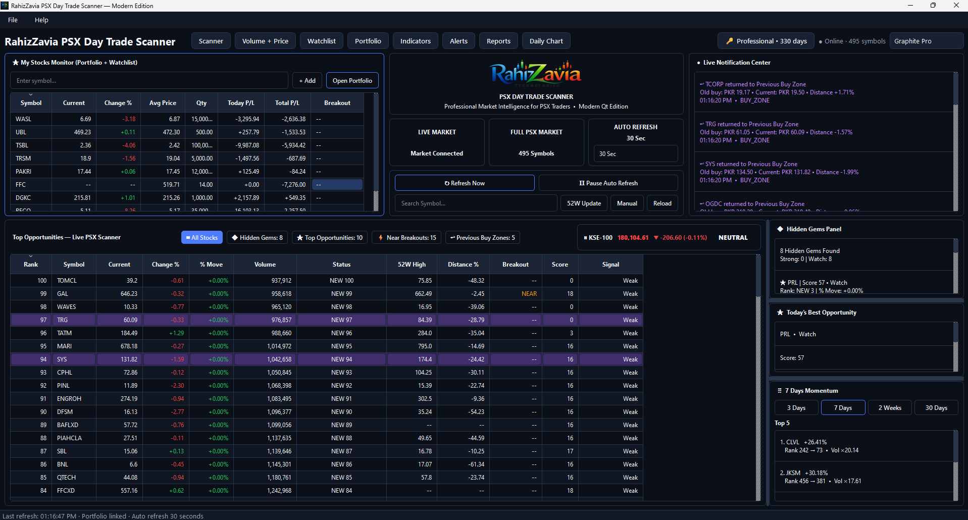
Task: Click the red down-triangle next to KSE-100 change
Action: point(656,238)
